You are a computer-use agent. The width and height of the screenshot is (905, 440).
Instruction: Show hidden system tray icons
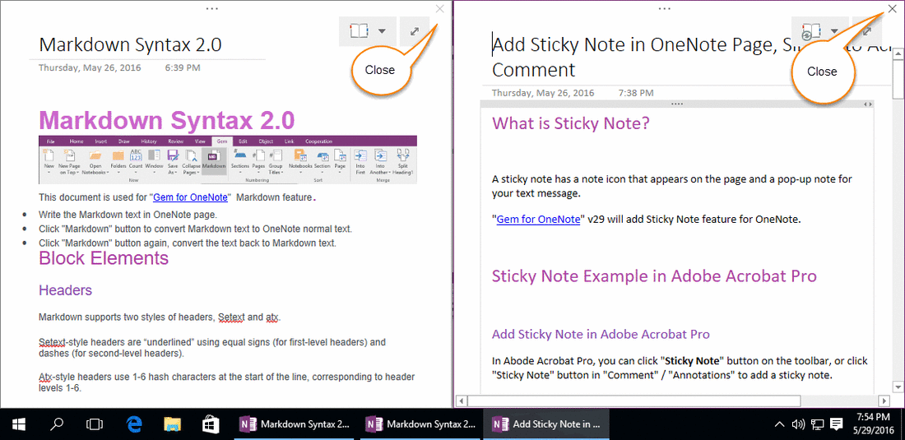pyautogui.click(x=779, y=424)
